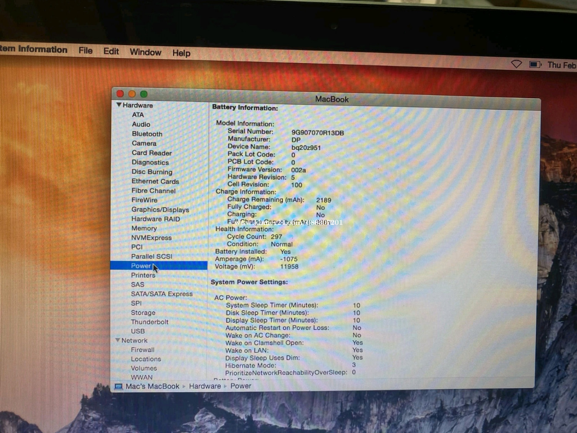Viewport: 577px width, 433px height.
Task: Click the Hibernate Mode row
Action: [x=290, y=365]
